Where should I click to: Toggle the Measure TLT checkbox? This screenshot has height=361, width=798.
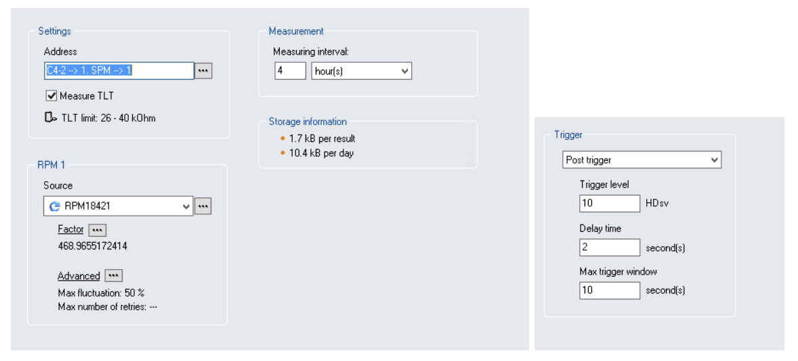(x=51, y=96)
